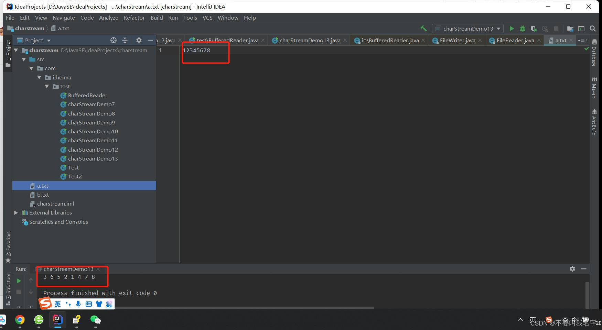The height and width of the screenshot is (330, 602).
Task: Close the a.txt editor tab
Action: coord(571,41)
